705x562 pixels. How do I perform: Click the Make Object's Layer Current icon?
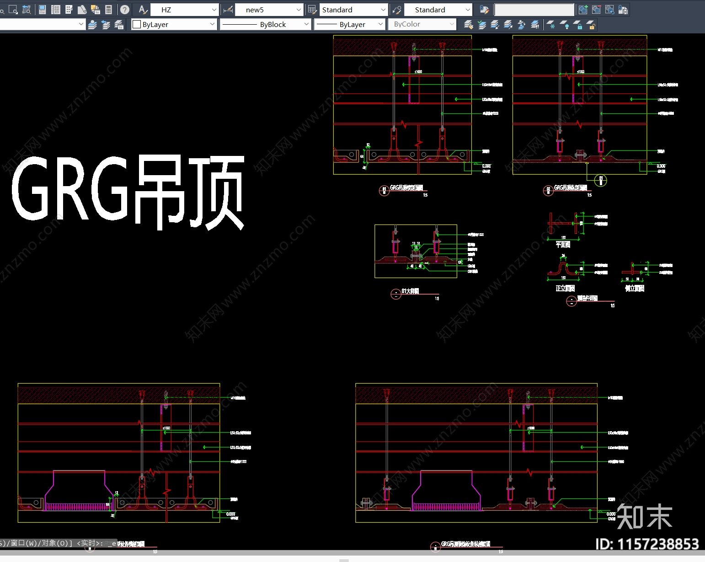[92, 25]
